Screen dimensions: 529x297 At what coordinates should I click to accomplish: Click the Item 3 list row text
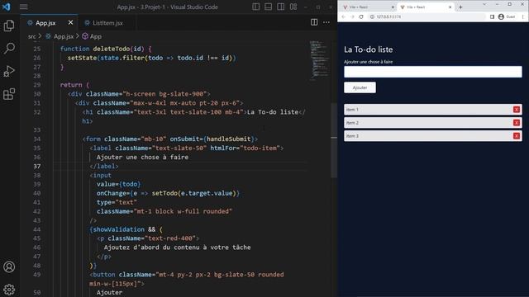[x=352, y=135]
